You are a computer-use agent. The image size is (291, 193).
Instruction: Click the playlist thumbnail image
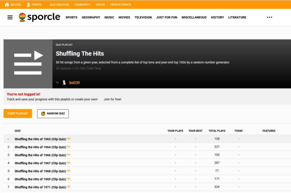[28, 64]
